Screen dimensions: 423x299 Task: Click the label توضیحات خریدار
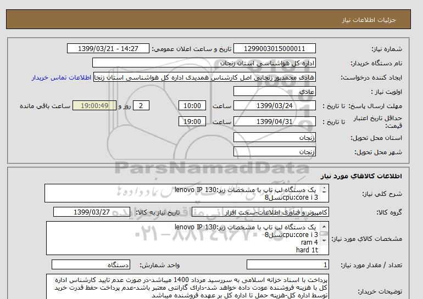pos(380,291)
